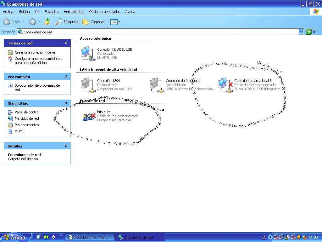
Task: Expand the quick launch overflow chevron
Action: (x=61, y=235)
